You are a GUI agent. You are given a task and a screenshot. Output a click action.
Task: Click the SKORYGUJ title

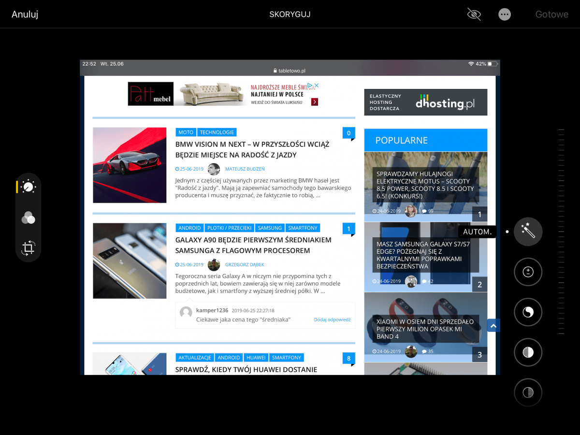pyautogui.click(x=290, y=14)
